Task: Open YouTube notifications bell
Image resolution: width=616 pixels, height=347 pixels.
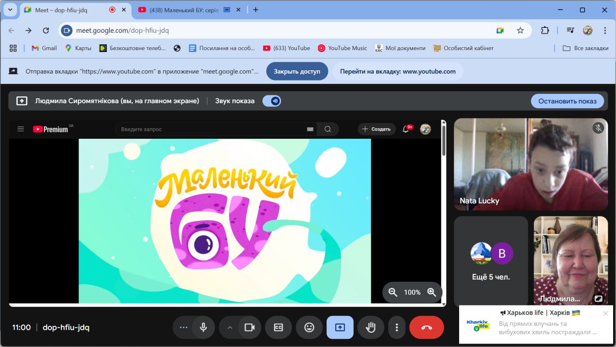Action: (406, 129)
